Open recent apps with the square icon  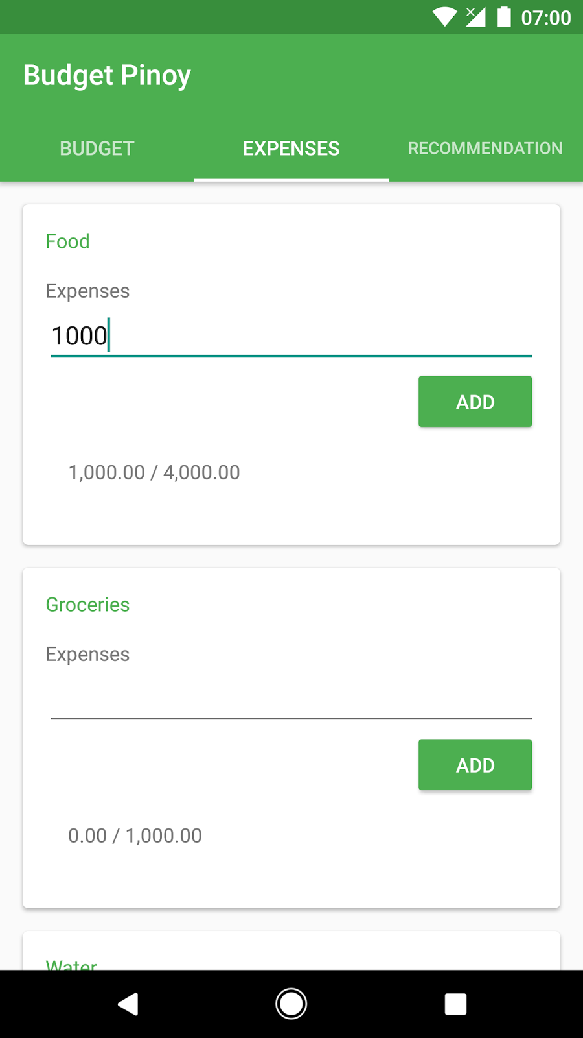(x=455, y=1004)
